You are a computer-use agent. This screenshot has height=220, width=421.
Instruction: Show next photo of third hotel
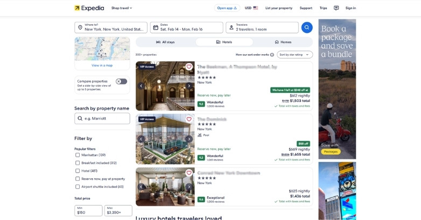tap(189, 187)
